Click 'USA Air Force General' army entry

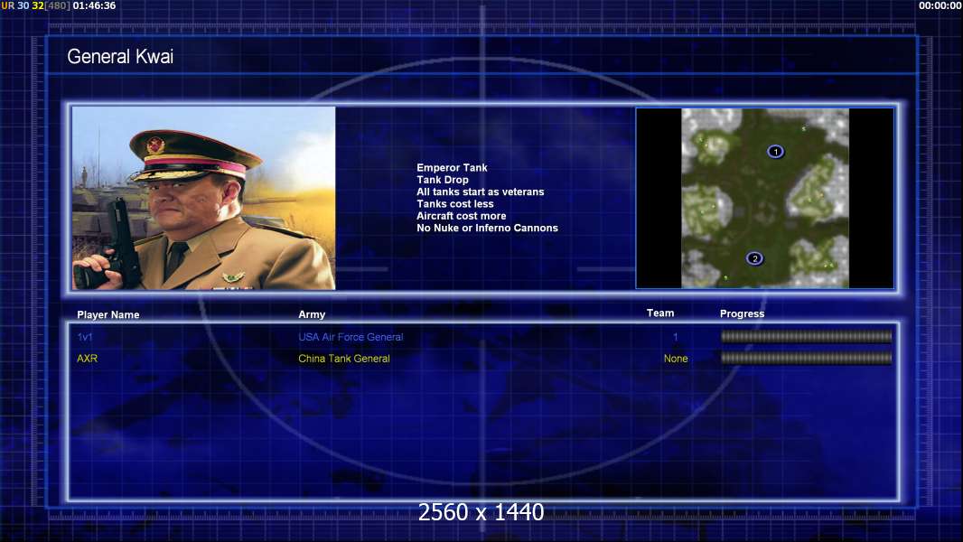point(351,337)
